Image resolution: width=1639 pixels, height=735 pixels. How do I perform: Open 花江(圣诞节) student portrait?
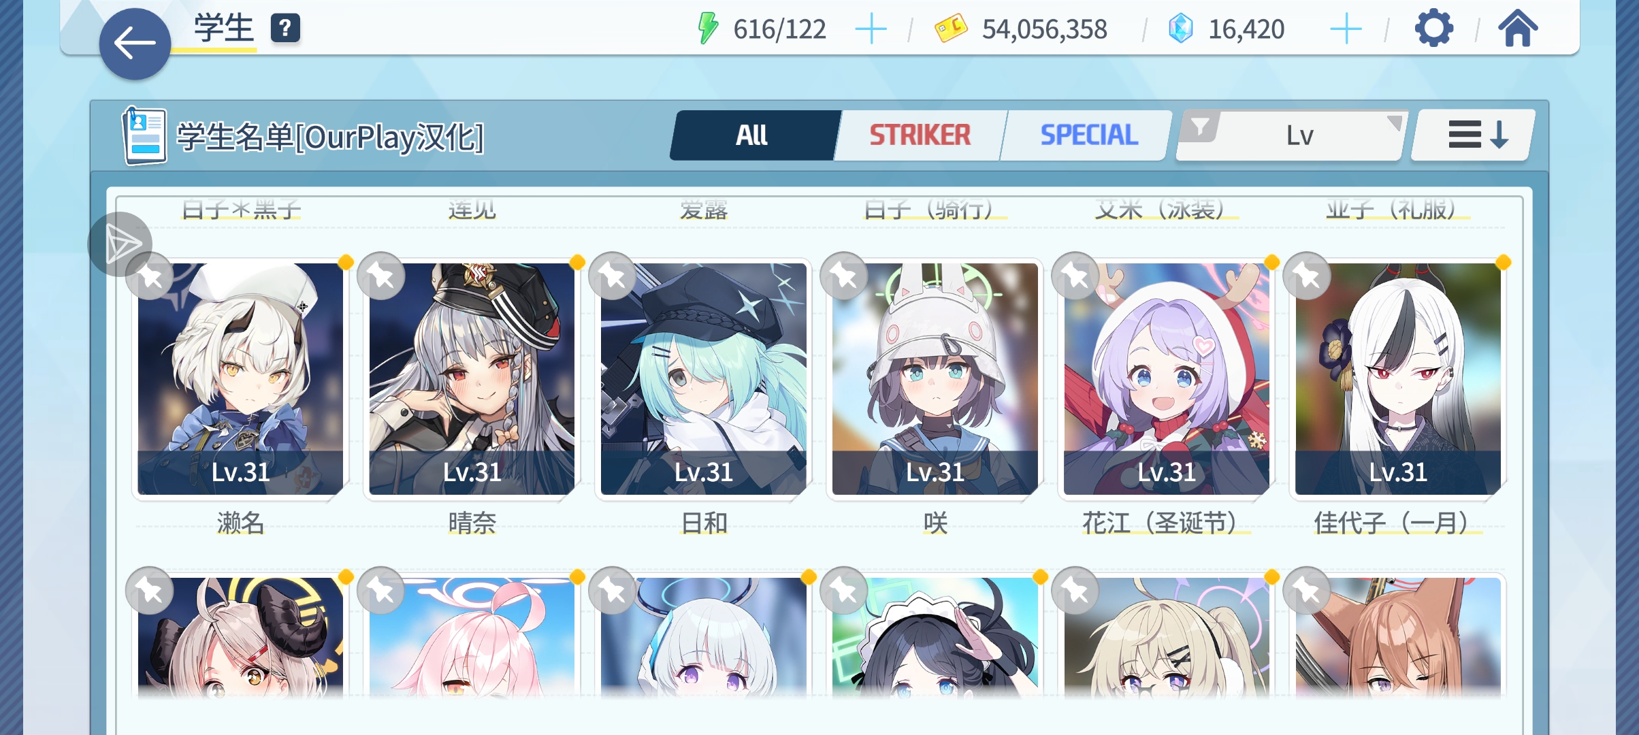1167,379
